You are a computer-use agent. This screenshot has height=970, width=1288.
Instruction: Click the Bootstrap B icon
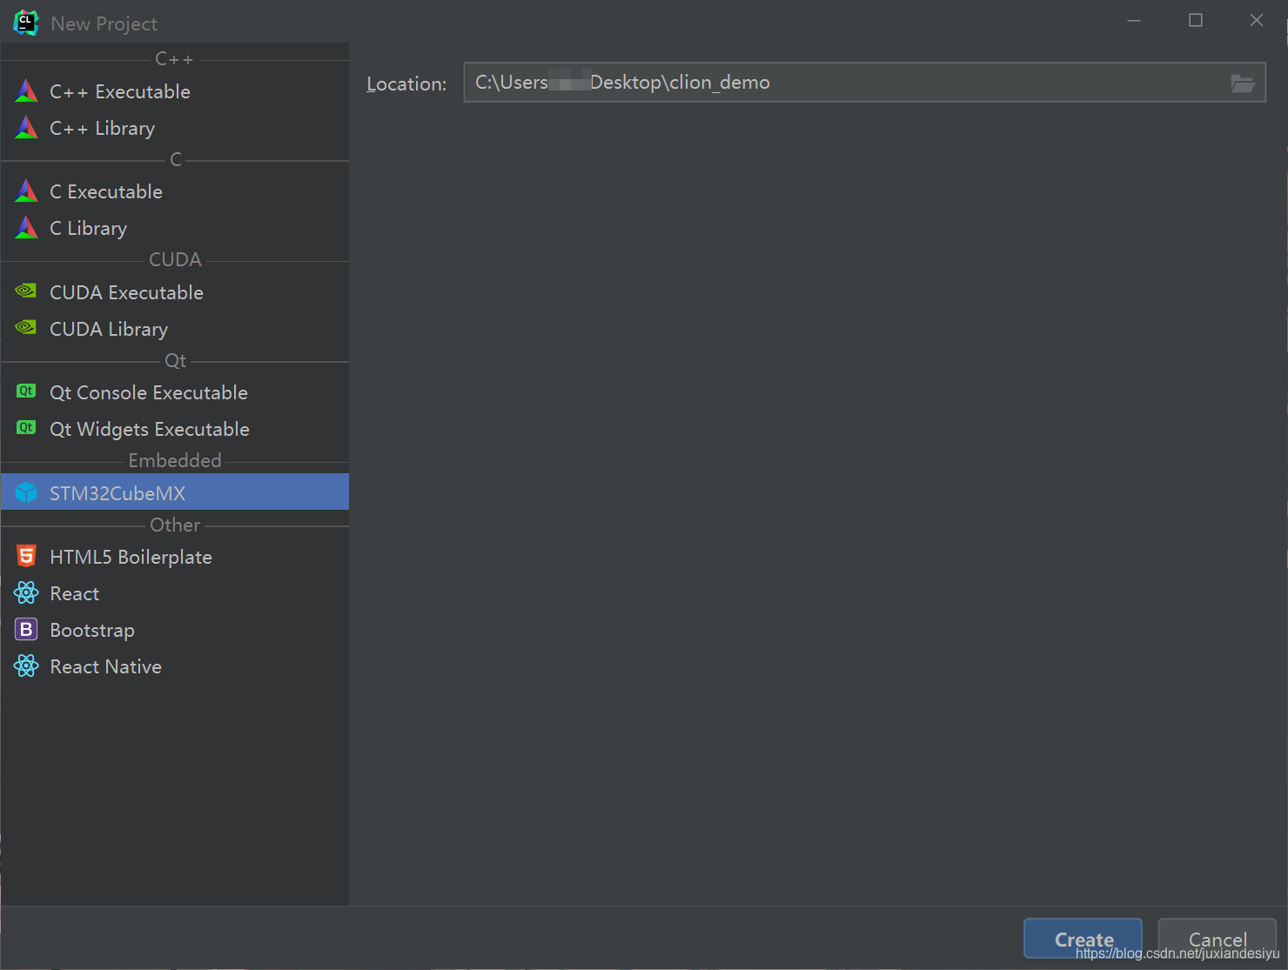(x=26, y=629)
